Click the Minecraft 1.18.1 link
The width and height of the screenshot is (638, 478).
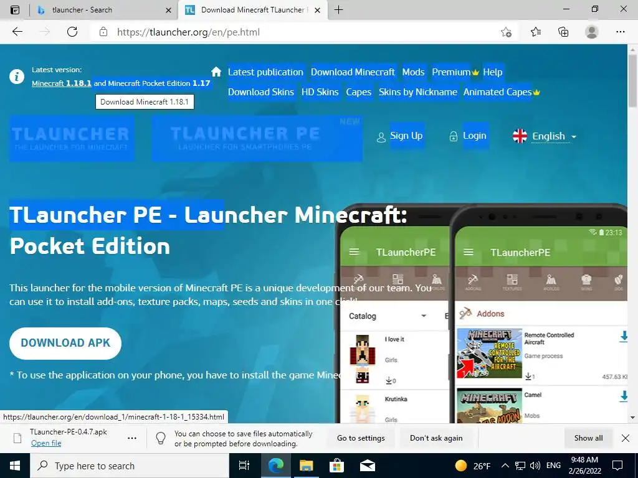click(x=62, y=83)
